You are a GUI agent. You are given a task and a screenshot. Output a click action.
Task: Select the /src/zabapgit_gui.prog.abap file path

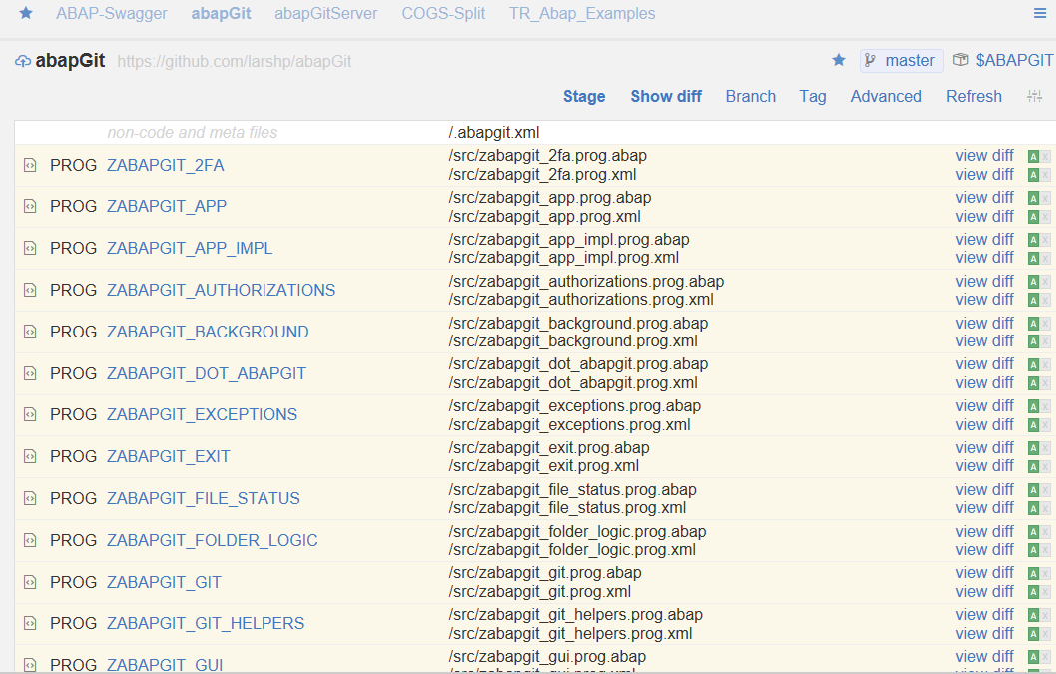click(x=547, y=657)
